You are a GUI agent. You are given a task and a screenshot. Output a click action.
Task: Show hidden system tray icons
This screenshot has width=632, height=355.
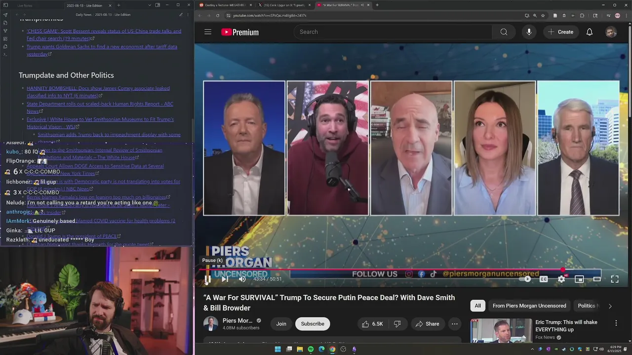pyautogui.click(x=532, y=349)
